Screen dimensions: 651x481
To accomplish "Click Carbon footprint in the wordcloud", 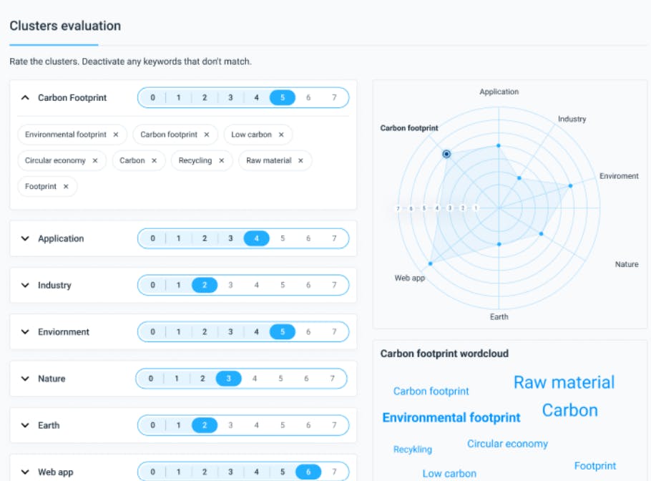I will 431,392.
